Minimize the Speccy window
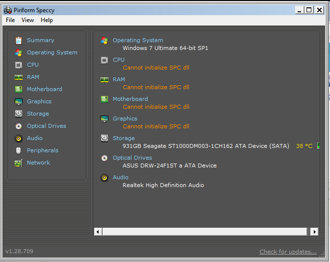 [x=300, y=10]
